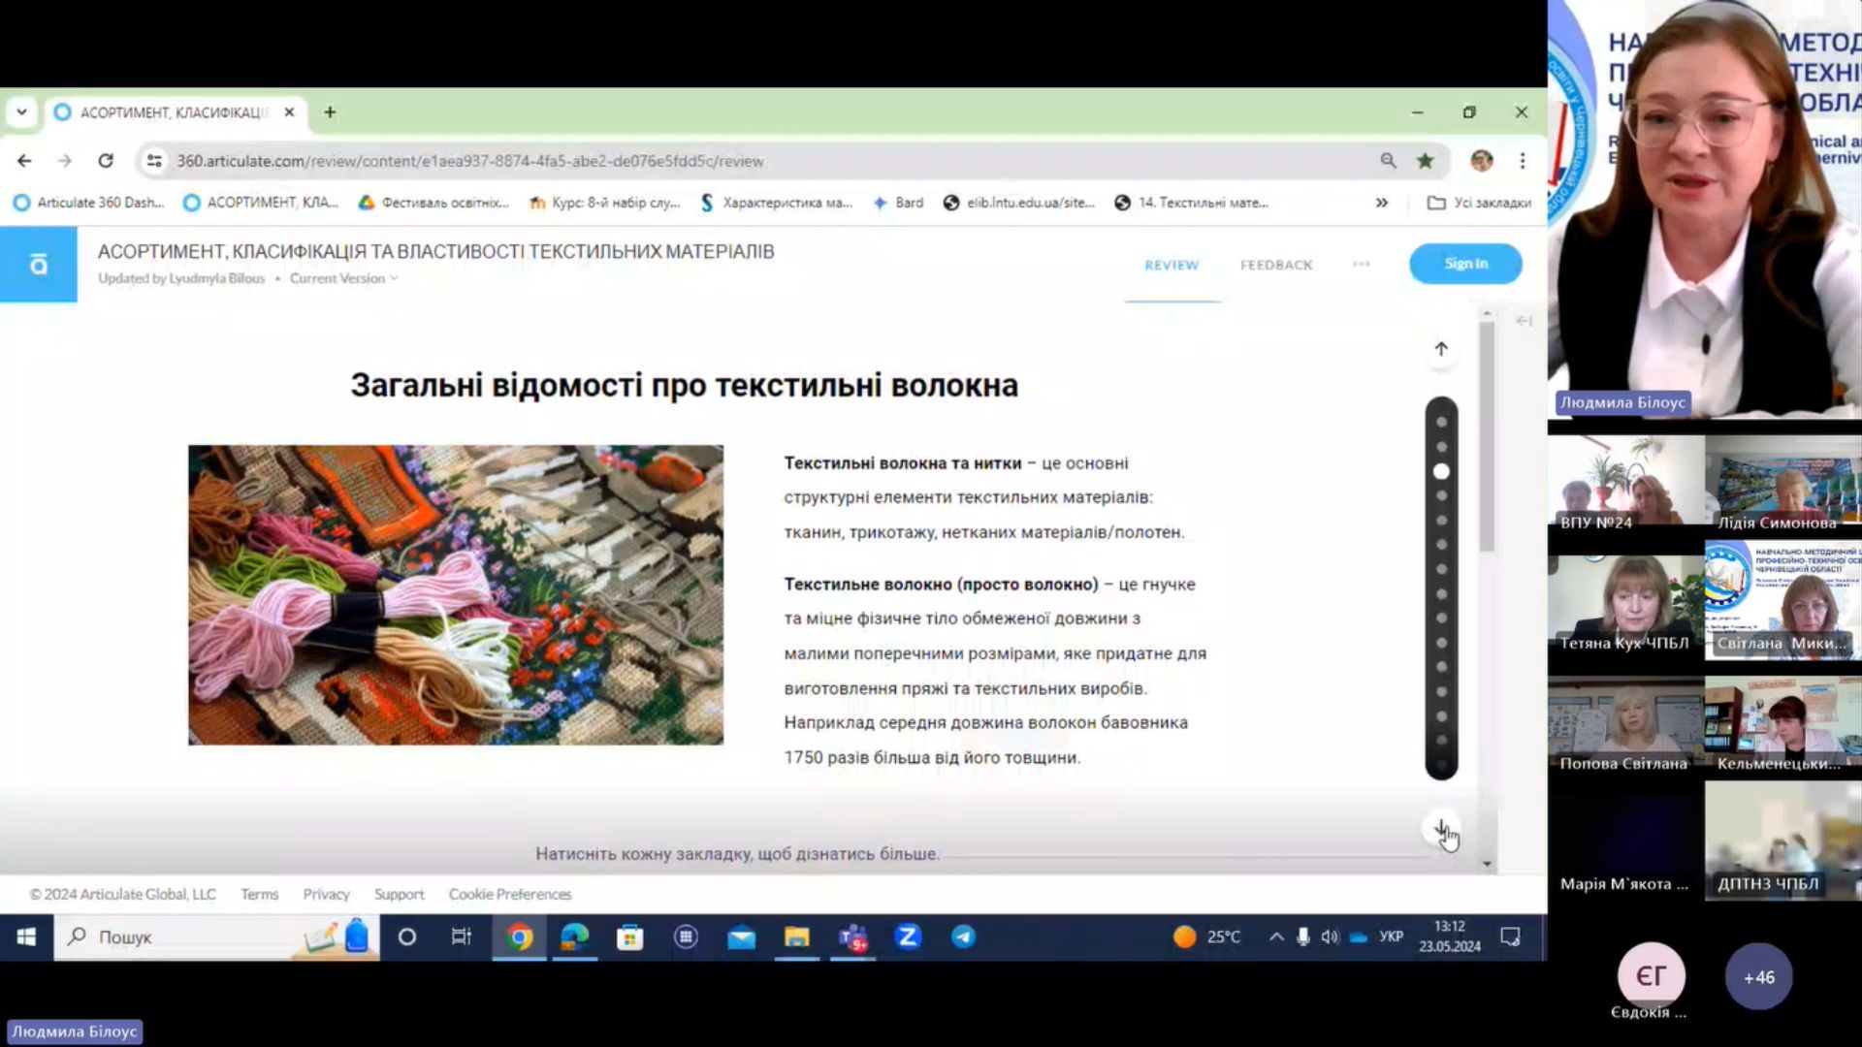Switch to the REVIEW tab
Screen dimensions: 1862x1047
pos(1172,265)
